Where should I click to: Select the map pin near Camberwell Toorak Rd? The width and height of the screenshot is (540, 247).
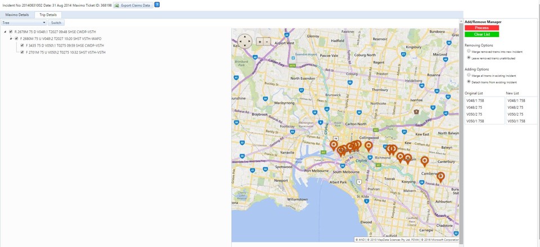click(440, 177)
